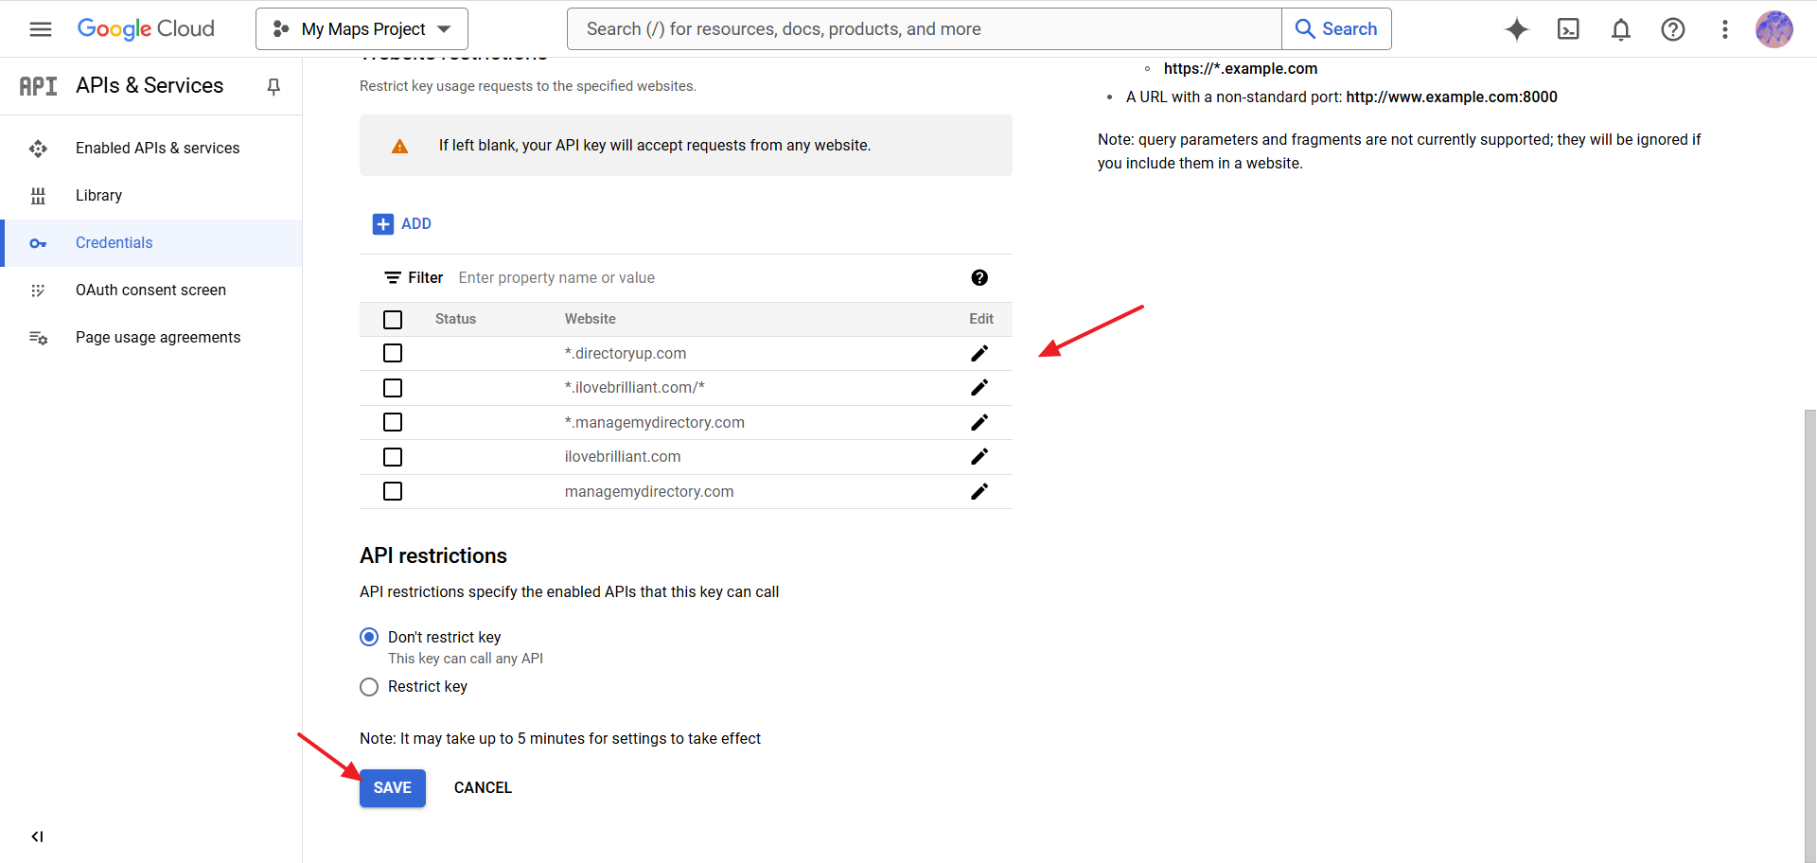Click the Search button in top bar
Image resolution: width=1817 pixels, height=863 pixels.
(1336, 29)
